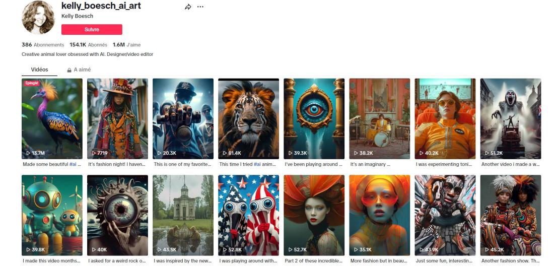Open the three-dot more options menu
This screenshot has height=268, width=554.
click(200, 7)
